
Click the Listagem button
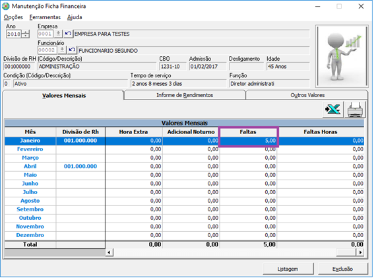(x=288, y=269)
